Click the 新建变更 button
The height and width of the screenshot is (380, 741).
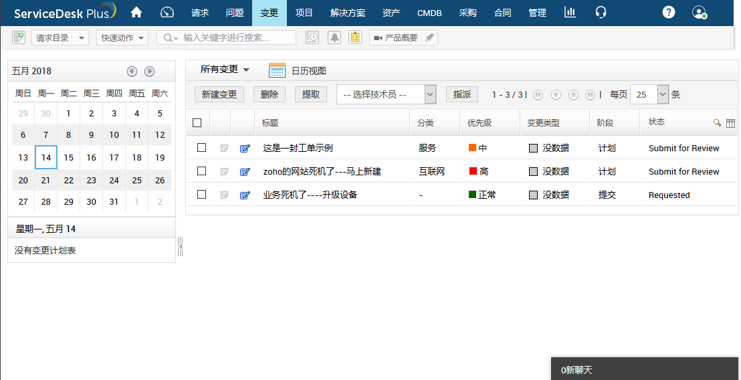point(219,94)
